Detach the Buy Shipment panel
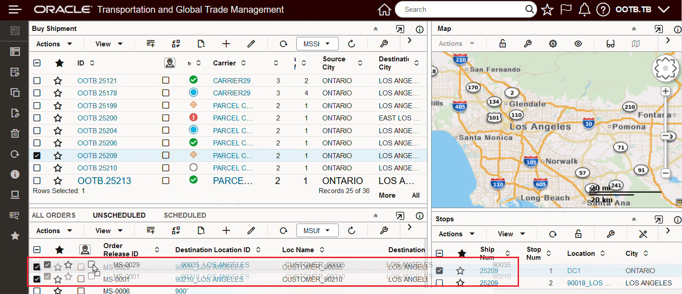This screenshot has height=294, width=682. (400, 29)
